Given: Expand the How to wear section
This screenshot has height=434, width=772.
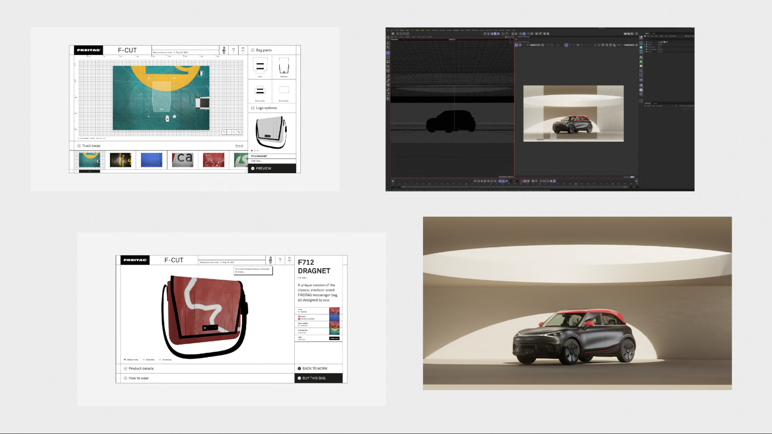Looking at the screenshot, I should (139, 378).
